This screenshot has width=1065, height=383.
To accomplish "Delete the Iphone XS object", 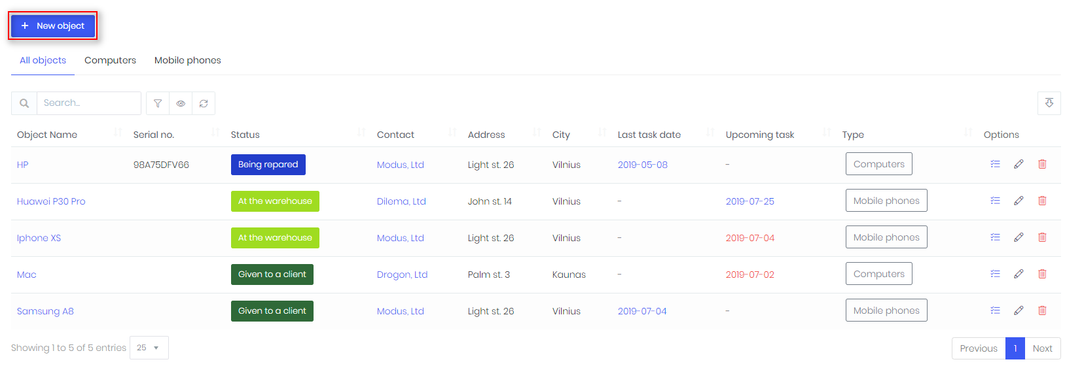I will tap(1042, 237).
